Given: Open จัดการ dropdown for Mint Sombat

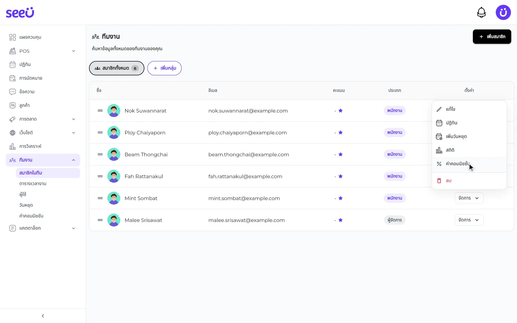Looking at the screenshot, I should pos(469,198).
